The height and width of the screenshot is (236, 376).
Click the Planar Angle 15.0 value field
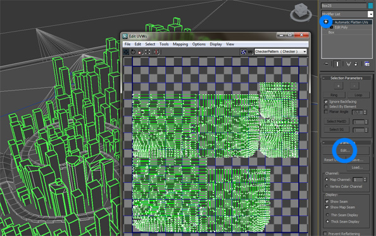(x=358, y=112)
